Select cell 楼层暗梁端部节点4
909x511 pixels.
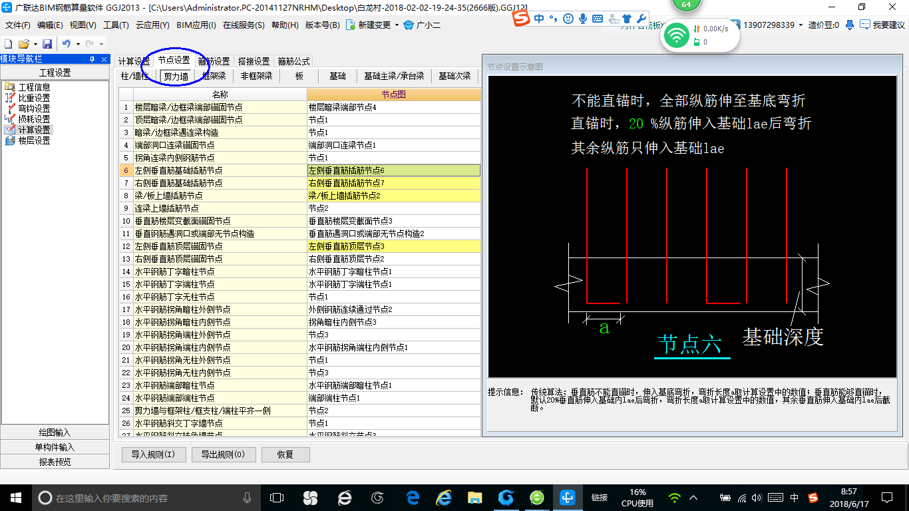pos(393,107)
